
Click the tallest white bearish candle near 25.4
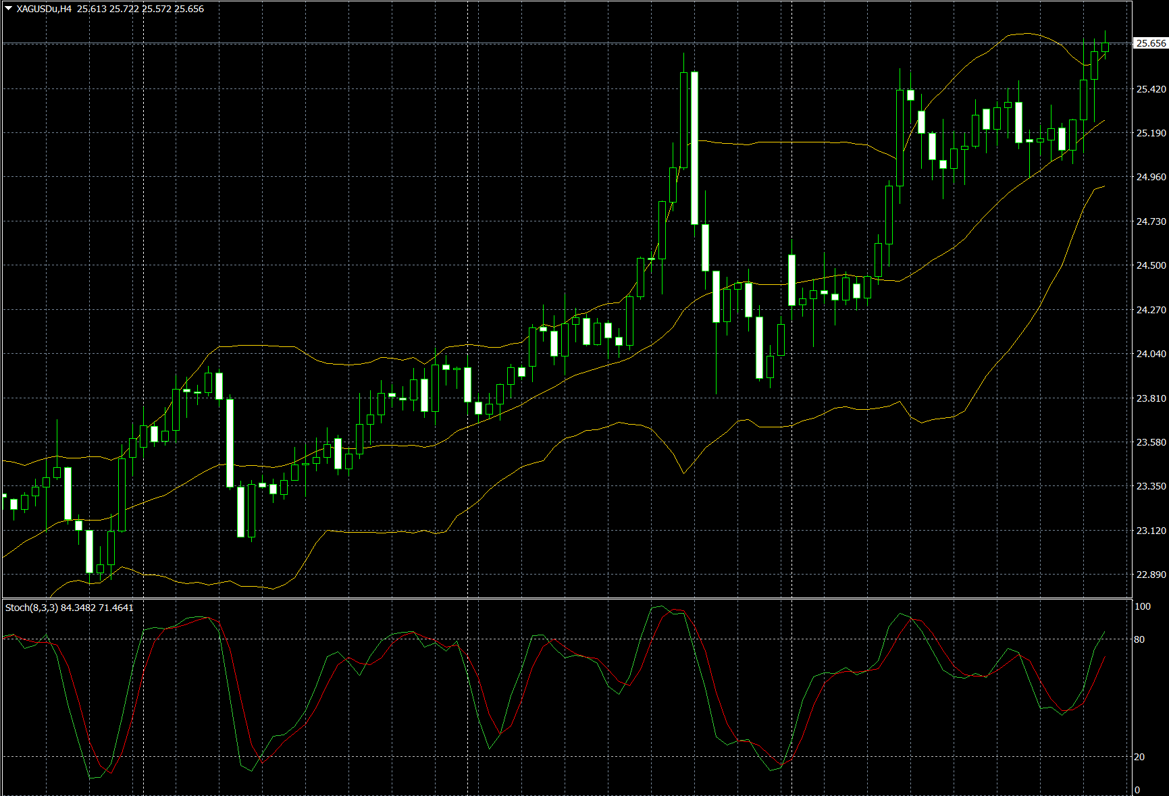(x=694, y=148)
